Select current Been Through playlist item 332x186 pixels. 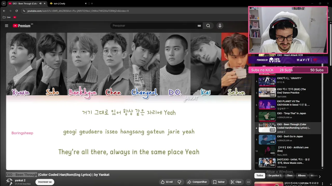click(x=288, y=128)
